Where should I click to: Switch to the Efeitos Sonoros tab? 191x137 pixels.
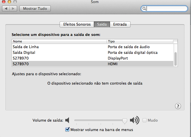pos(77,24)
